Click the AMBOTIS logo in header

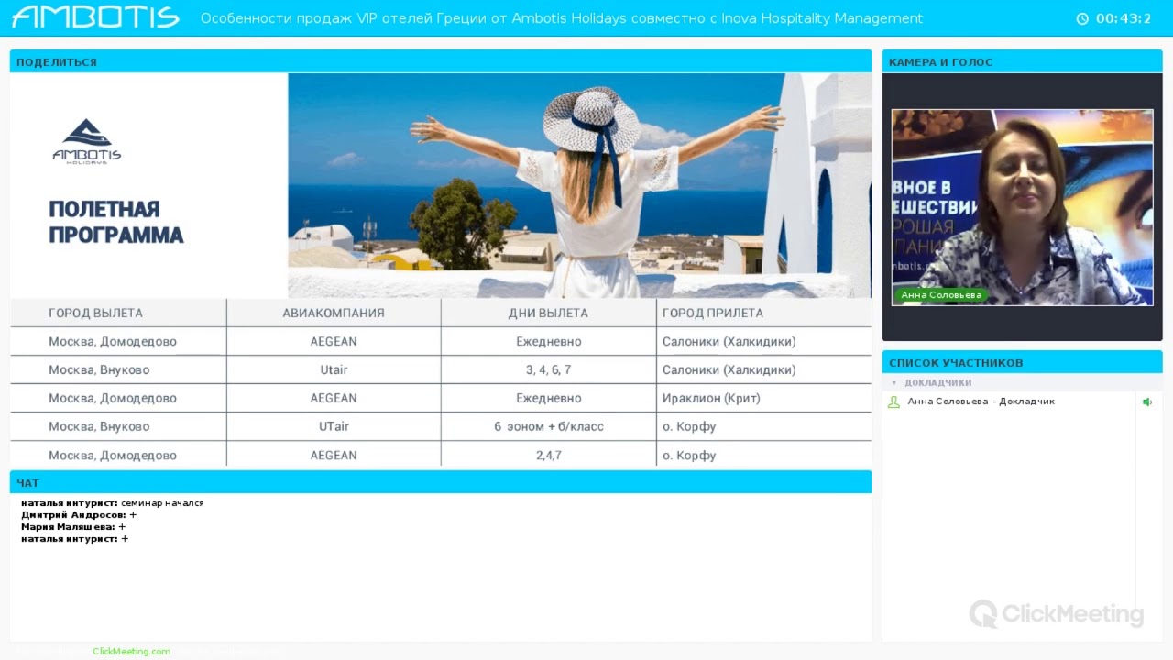(95, 17)
